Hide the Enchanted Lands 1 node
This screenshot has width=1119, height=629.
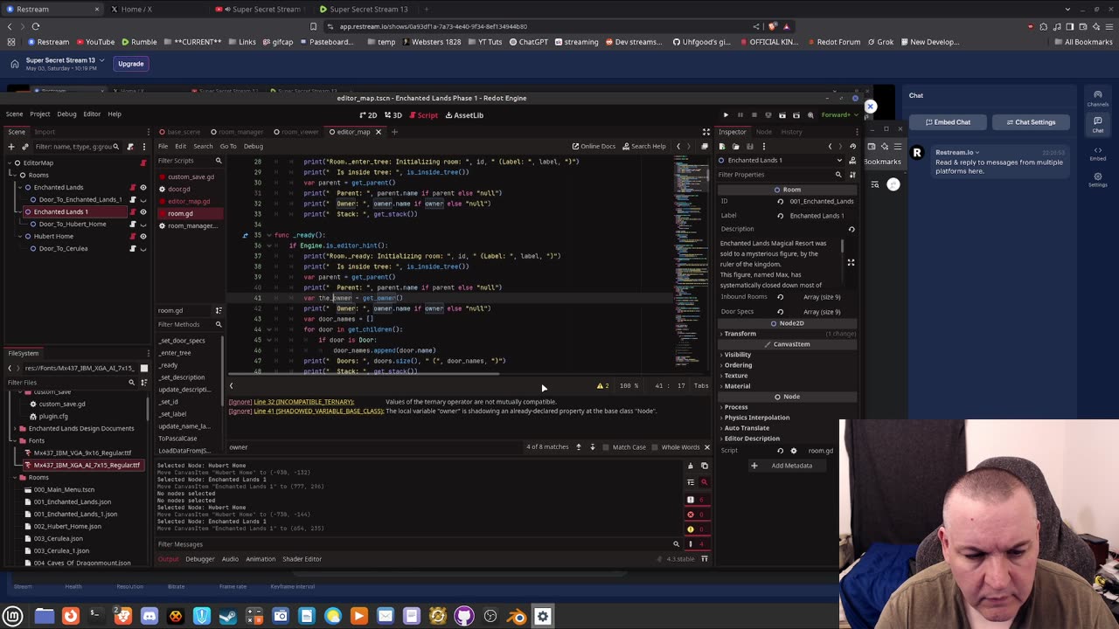click(143, 211)
